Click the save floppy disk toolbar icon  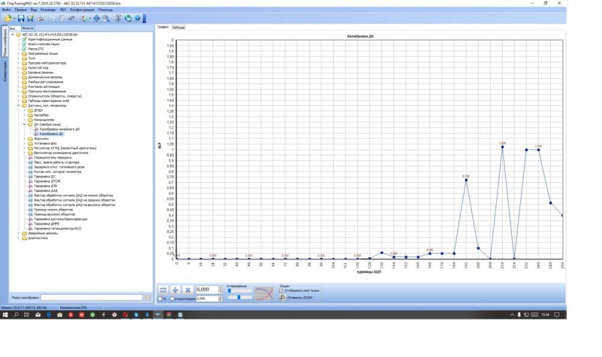[21, 19]
